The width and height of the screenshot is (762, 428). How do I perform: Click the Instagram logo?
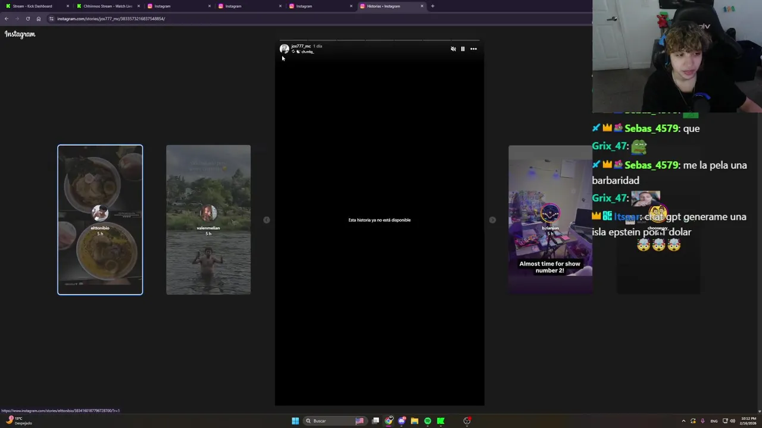tap(20, 34)
